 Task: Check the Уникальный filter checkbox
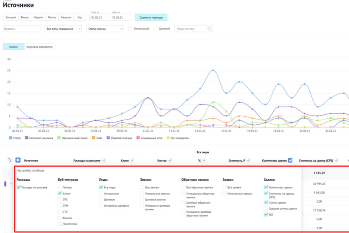click(x=130, y=29)
